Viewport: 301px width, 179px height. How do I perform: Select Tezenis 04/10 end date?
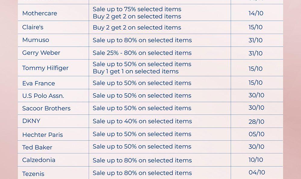257,172
